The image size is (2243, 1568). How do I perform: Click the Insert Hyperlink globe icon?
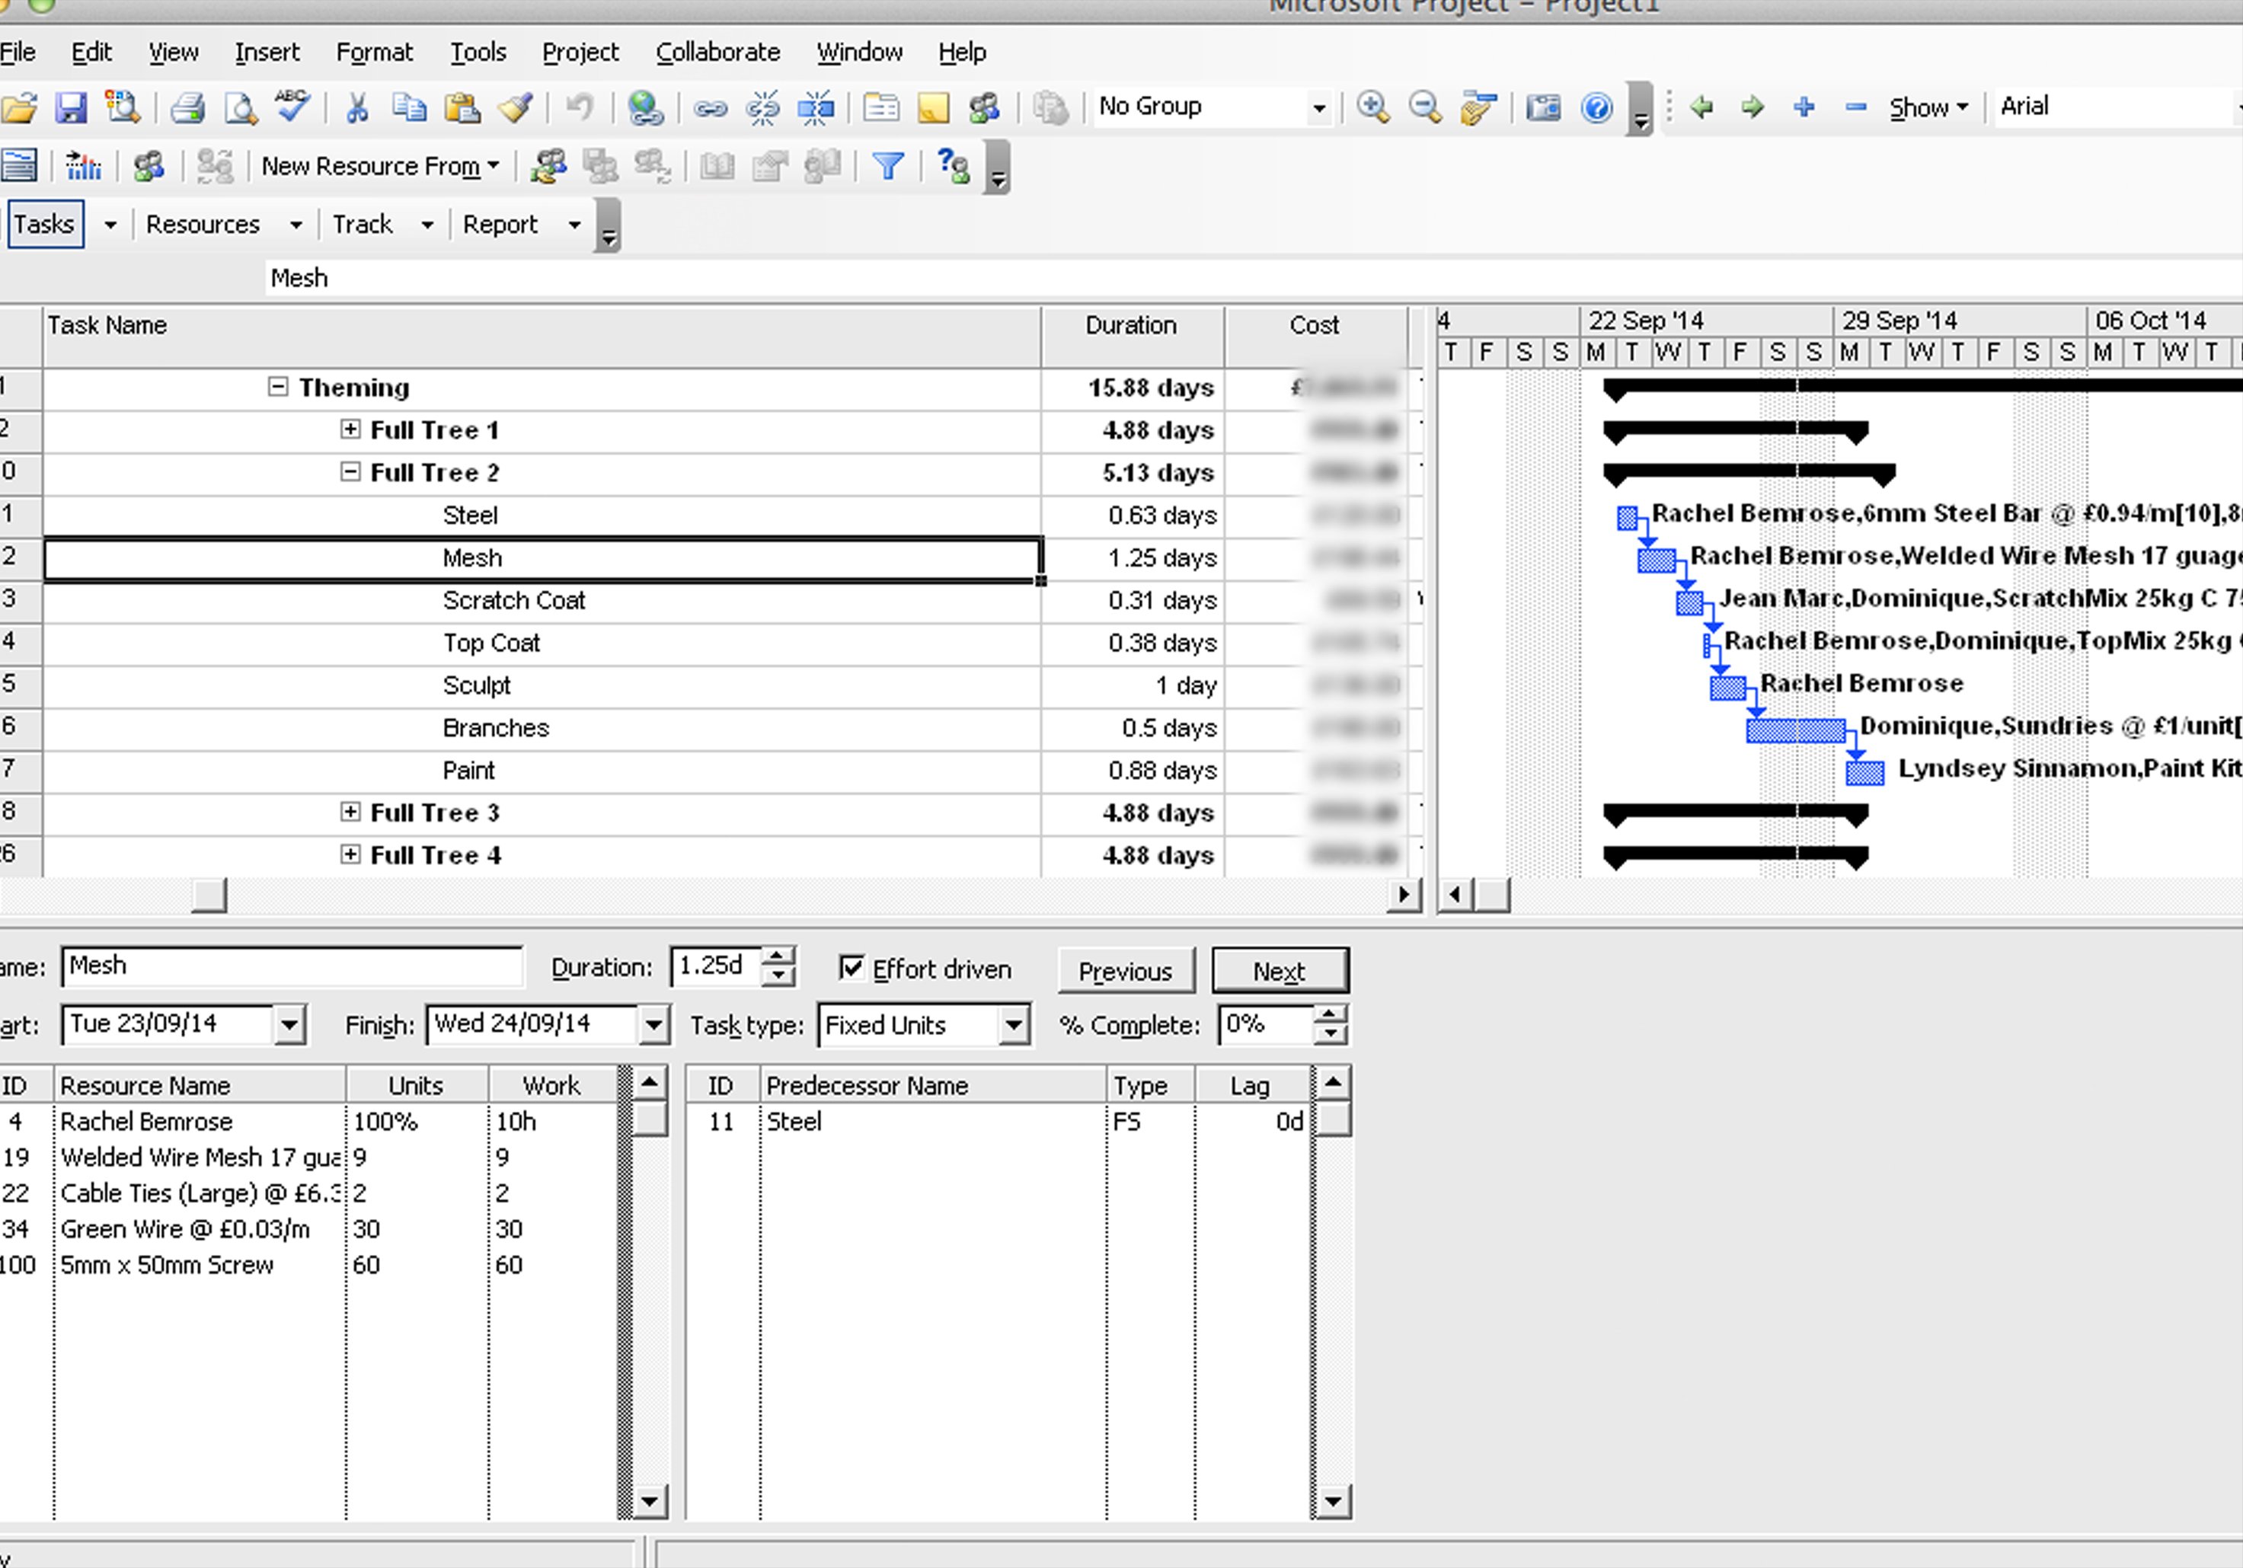coord(646,107)
